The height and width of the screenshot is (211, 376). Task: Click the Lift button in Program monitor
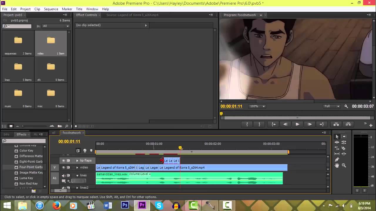pyautogui.click(x=336, y=124)
